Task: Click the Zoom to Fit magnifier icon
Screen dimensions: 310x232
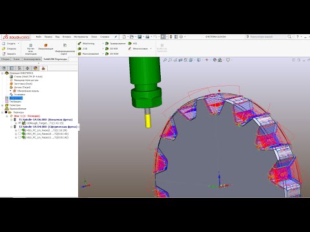Action: point(165,60)
